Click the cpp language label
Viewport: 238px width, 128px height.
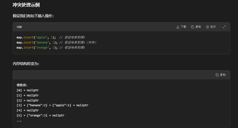coord(19,27)
